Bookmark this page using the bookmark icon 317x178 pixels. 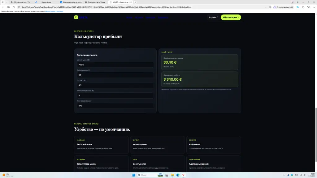270,7
